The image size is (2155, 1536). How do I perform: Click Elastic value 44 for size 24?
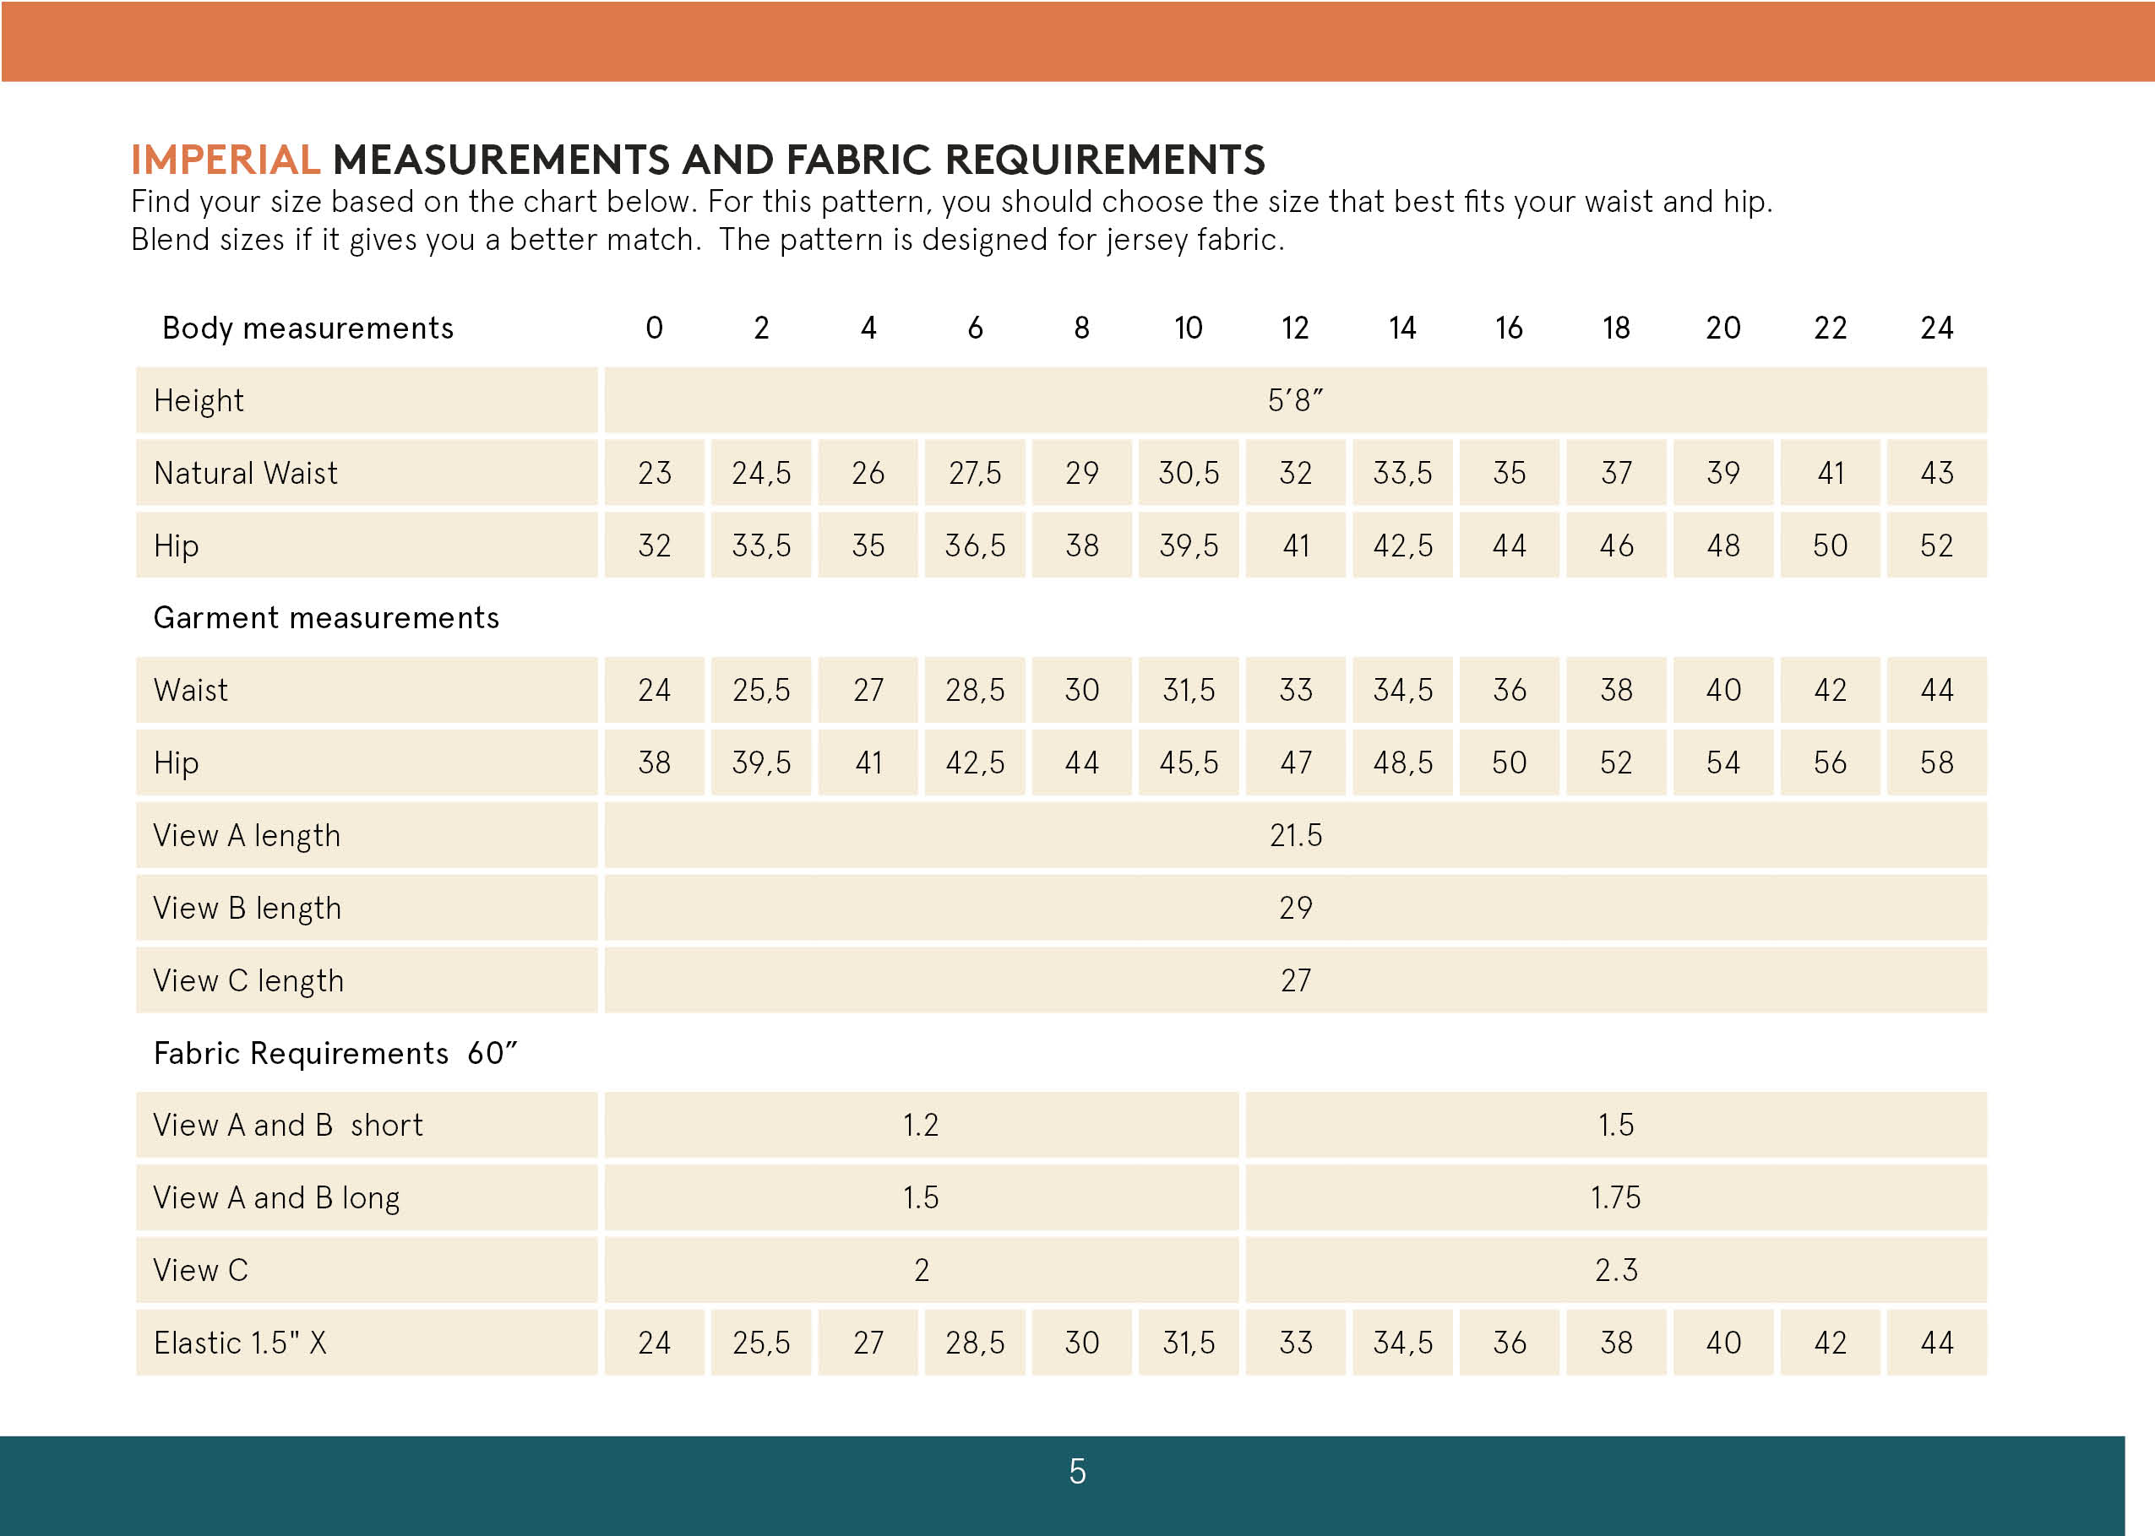1936,1343
